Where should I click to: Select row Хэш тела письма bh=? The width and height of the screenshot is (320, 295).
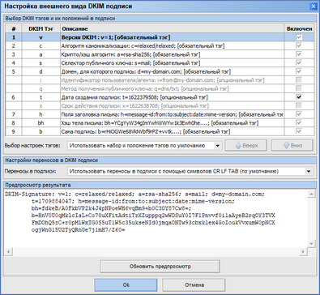[160, 123]
